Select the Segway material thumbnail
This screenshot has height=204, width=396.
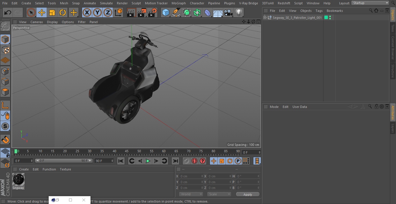(x=19, y=179)
